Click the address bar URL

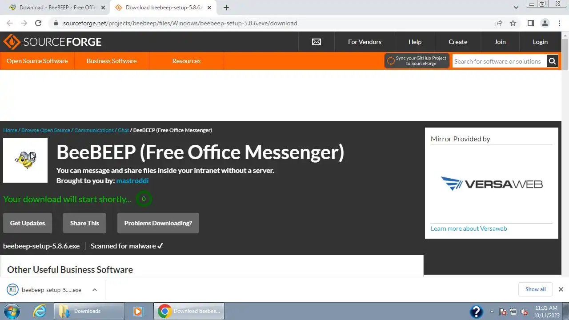(180, 23)
